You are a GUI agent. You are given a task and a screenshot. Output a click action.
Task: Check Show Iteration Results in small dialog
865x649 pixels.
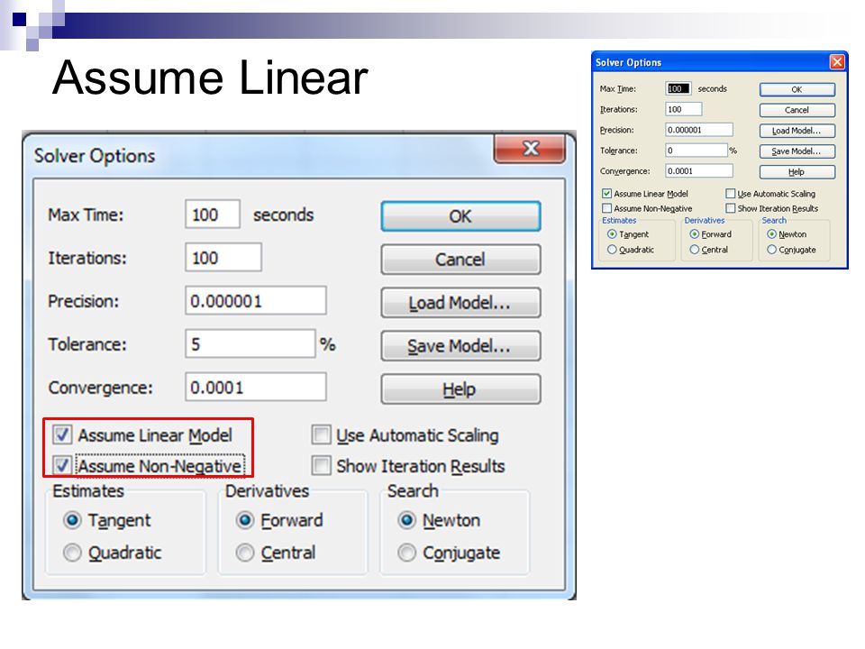[x=731, y=208]
